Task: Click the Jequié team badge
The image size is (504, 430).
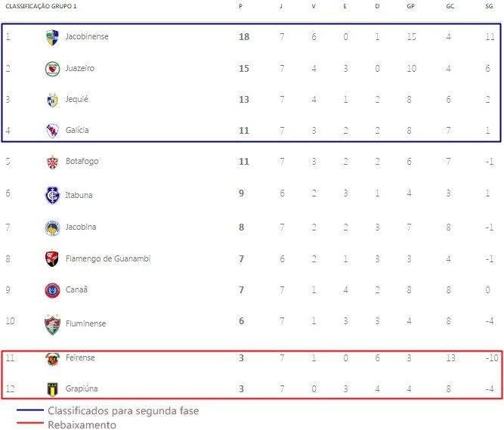Action: [52, 100]
